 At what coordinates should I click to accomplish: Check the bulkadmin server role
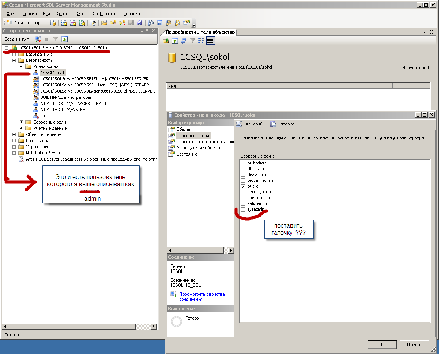243,163
